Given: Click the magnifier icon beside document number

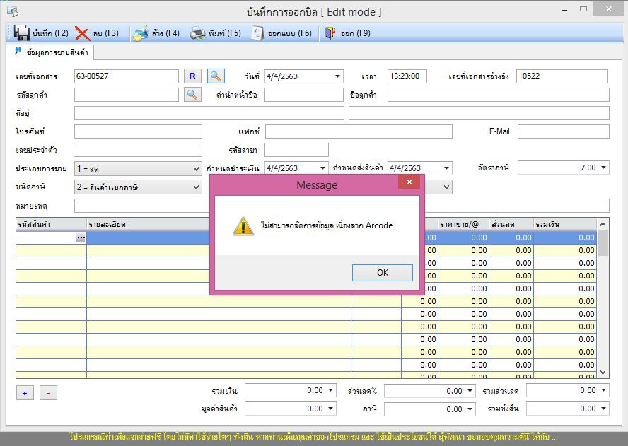Looking at the screenshot, I should pyautogui.click(x=216, y=76).
